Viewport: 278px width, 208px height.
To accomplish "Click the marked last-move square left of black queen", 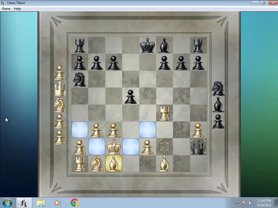I will pos(164,147).
